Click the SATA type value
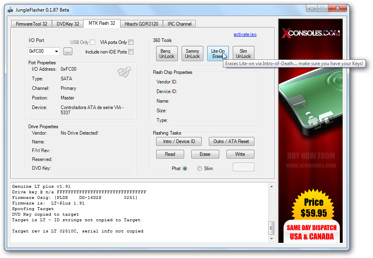The image size is (373, 258). point(66,79)
